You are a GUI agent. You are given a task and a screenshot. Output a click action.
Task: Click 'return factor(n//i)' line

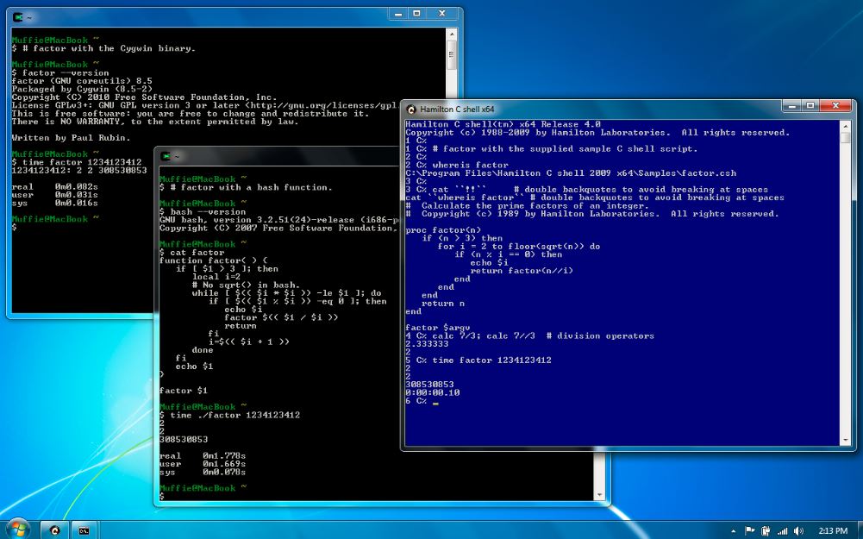pyautogui.click(x=522, y=271)
